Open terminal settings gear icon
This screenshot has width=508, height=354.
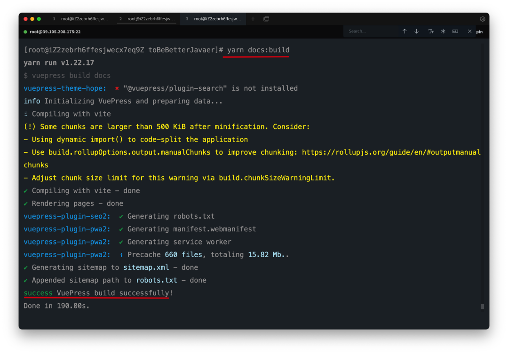click(x=483, y=19)
